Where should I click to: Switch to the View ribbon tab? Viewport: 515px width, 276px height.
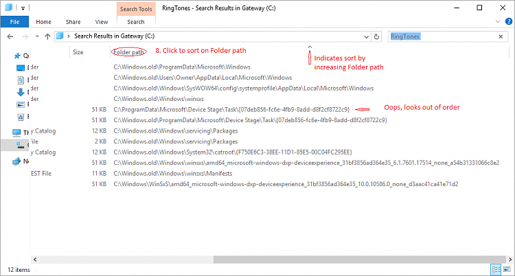102,22
